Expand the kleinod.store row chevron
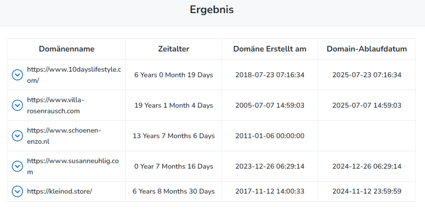425x211 pixels. coord(18,191)
